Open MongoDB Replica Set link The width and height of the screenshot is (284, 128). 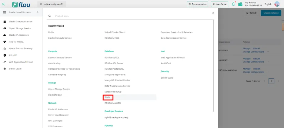click(x=115, y=75)
